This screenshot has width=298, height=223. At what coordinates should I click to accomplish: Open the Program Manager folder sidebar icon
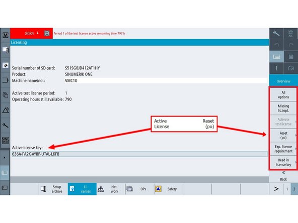pyautogui.click(x=6, y=80)
